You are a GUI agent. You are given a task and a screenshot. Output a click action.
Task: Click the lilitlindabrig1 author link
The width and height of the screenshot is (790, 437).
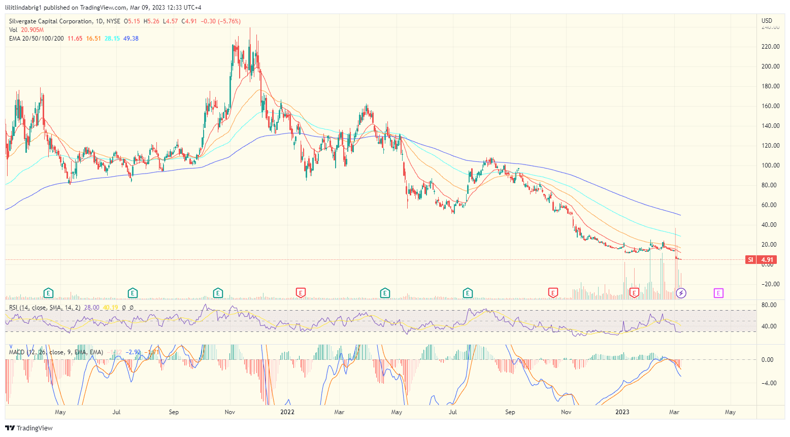24,7
